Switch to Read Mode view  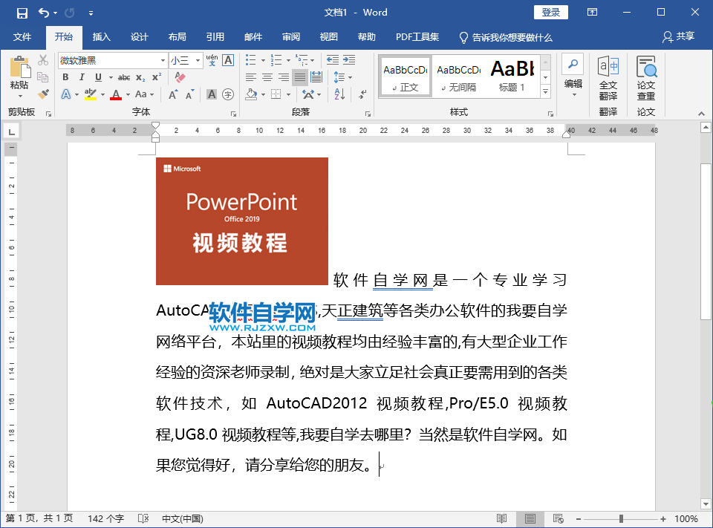tap(501, 518)
